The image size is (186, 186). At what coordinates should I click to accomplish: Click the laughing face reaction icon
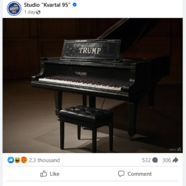(x=17, y=160)
